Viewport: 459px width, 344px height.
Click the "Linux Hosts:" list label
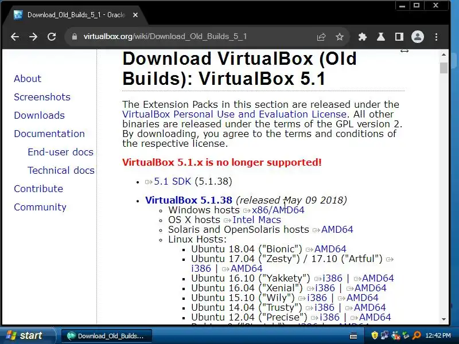click(x=197, y=239)
